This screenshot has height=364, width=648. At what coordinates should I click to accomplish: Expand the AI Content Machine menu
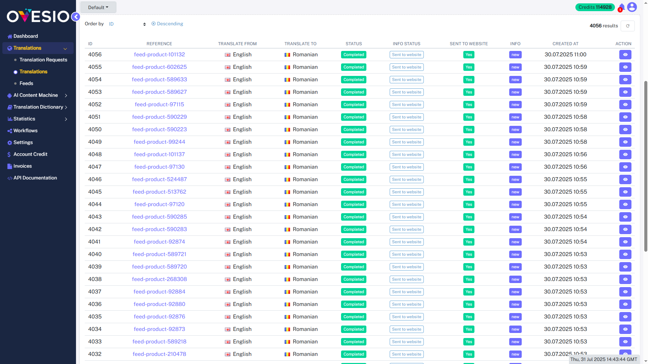pos(35,95)
